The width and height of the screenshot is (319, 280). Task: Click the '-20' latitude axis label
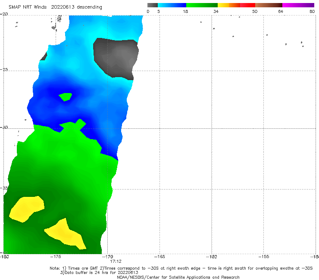click(x=4, y=14)
